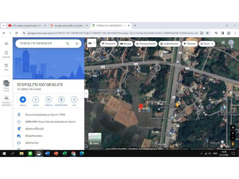Open Recents history in sidebar
The image size is (239, 179).
coord(6,67)
